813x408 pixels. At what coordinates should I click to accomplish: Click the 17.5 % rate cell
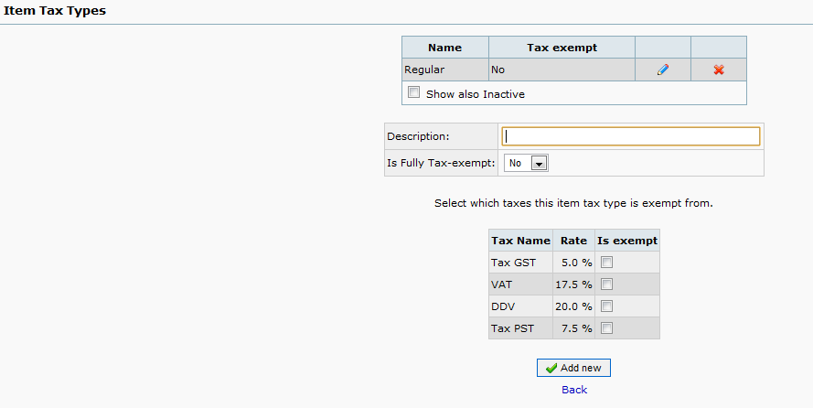pyautogui.click(x=573, y=285)
